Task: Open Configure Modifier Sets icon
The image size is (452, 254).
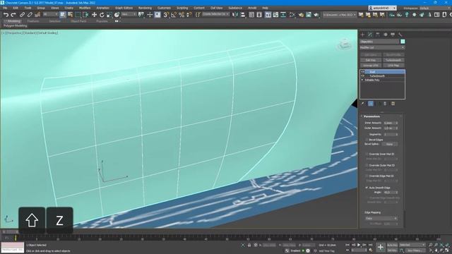Action: click(393, 104)
